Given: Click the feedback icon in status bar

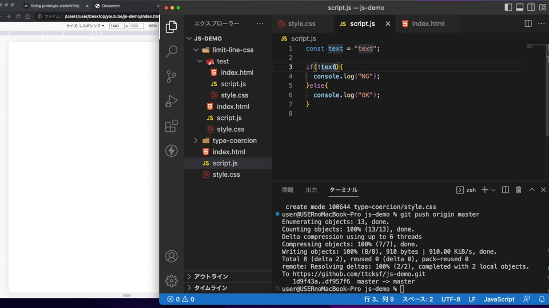Looking at the screenshot, I should click(526, 299).
